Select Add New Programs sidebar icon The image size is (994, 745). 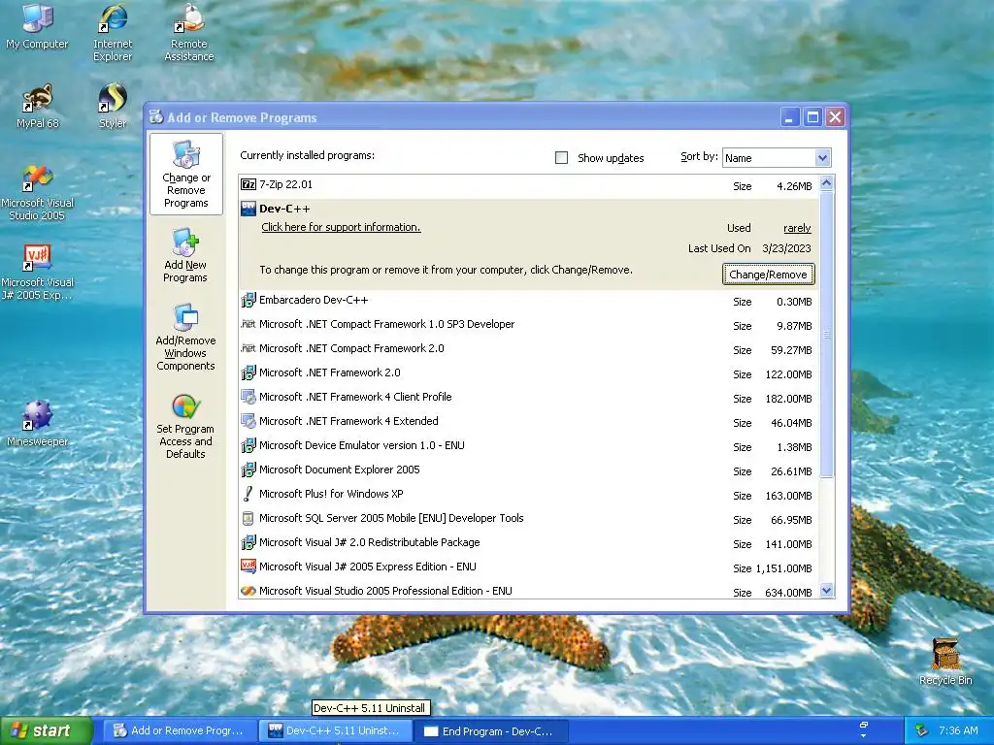pos(185,255)
